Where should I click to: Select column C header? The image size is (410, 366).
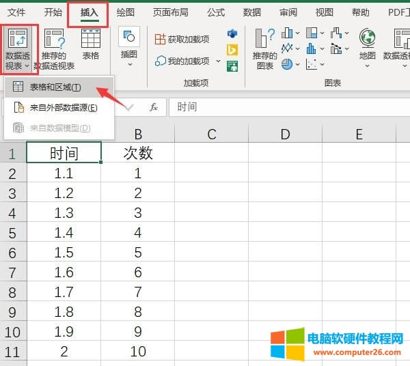[x=212, y=135]
